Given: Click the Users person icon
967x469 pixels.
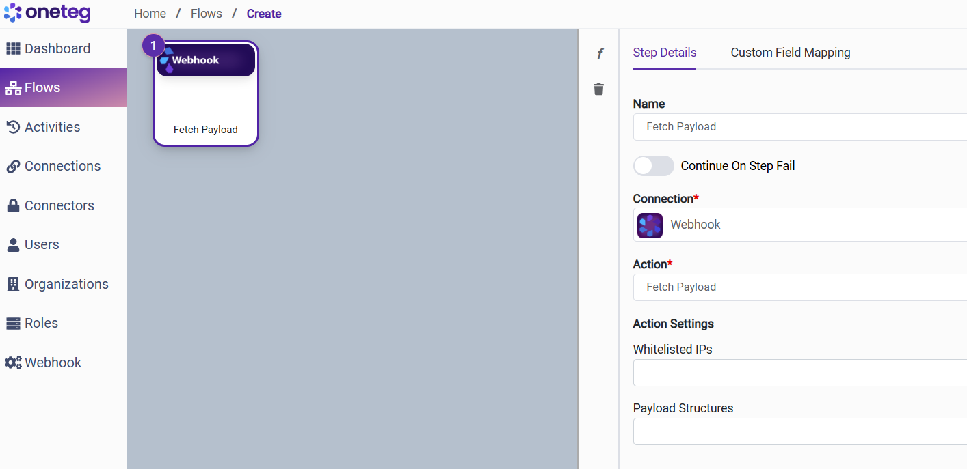Looking at the screenshot, I should (13, 245).
